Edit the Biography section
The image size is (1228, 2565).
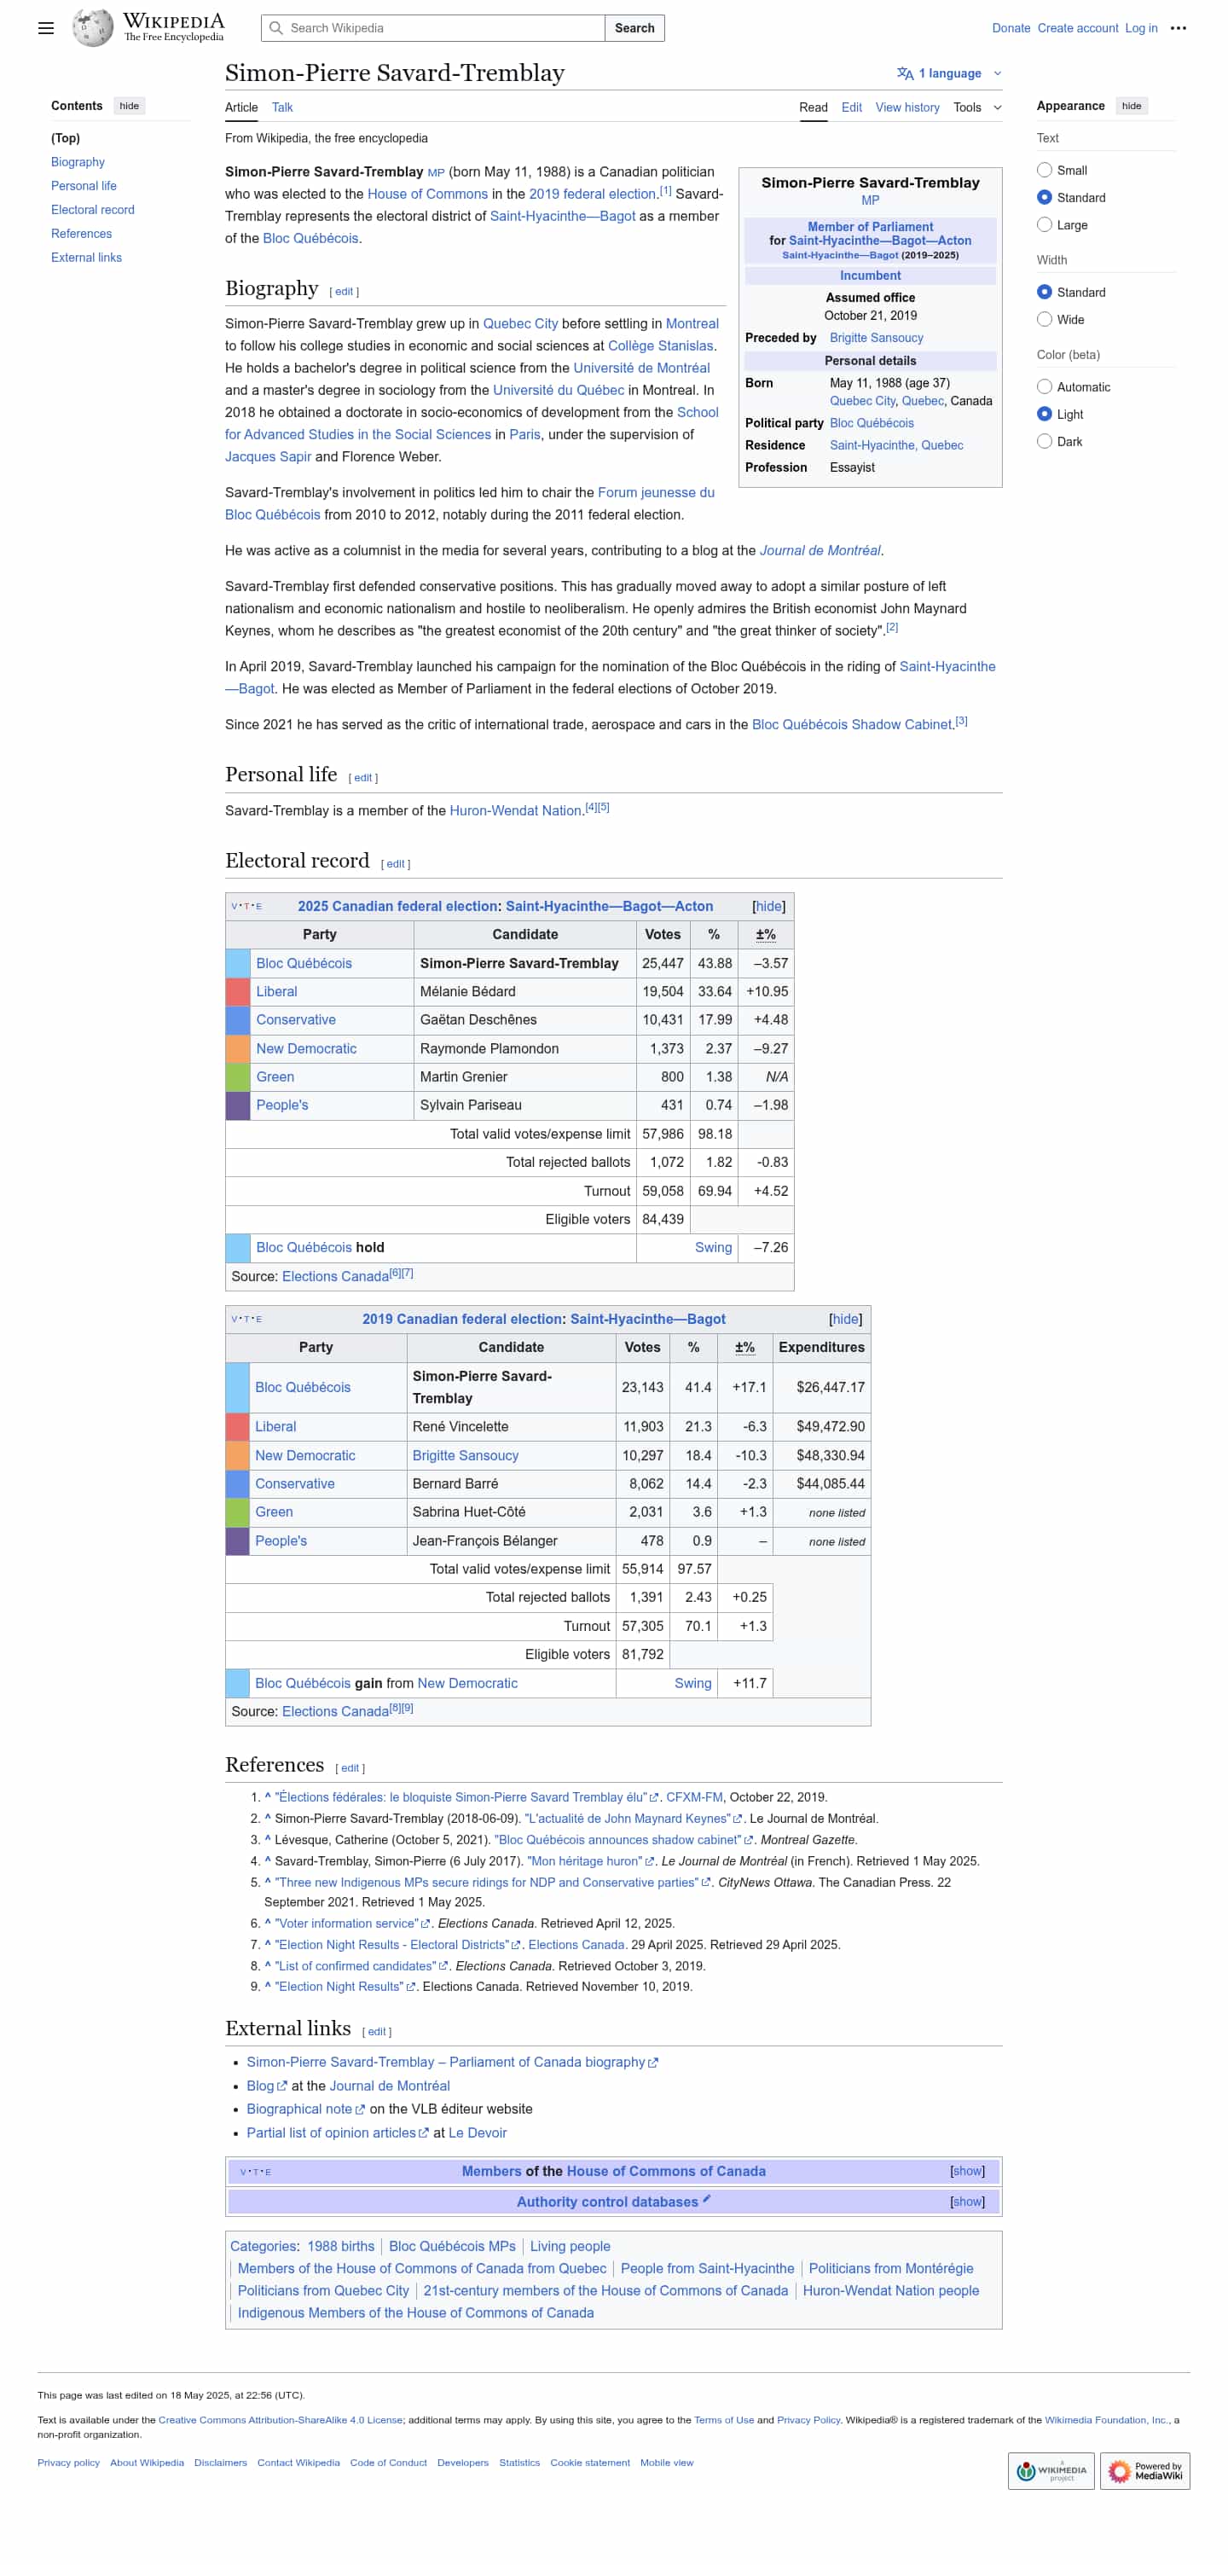[x=344, y=292]
